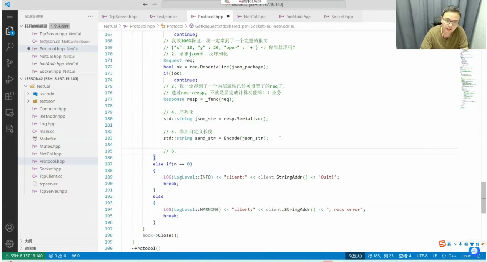This screenshot has width=487, height=262.
Task: Open Makefile in the file tree
Action: (x=48, y=139)
